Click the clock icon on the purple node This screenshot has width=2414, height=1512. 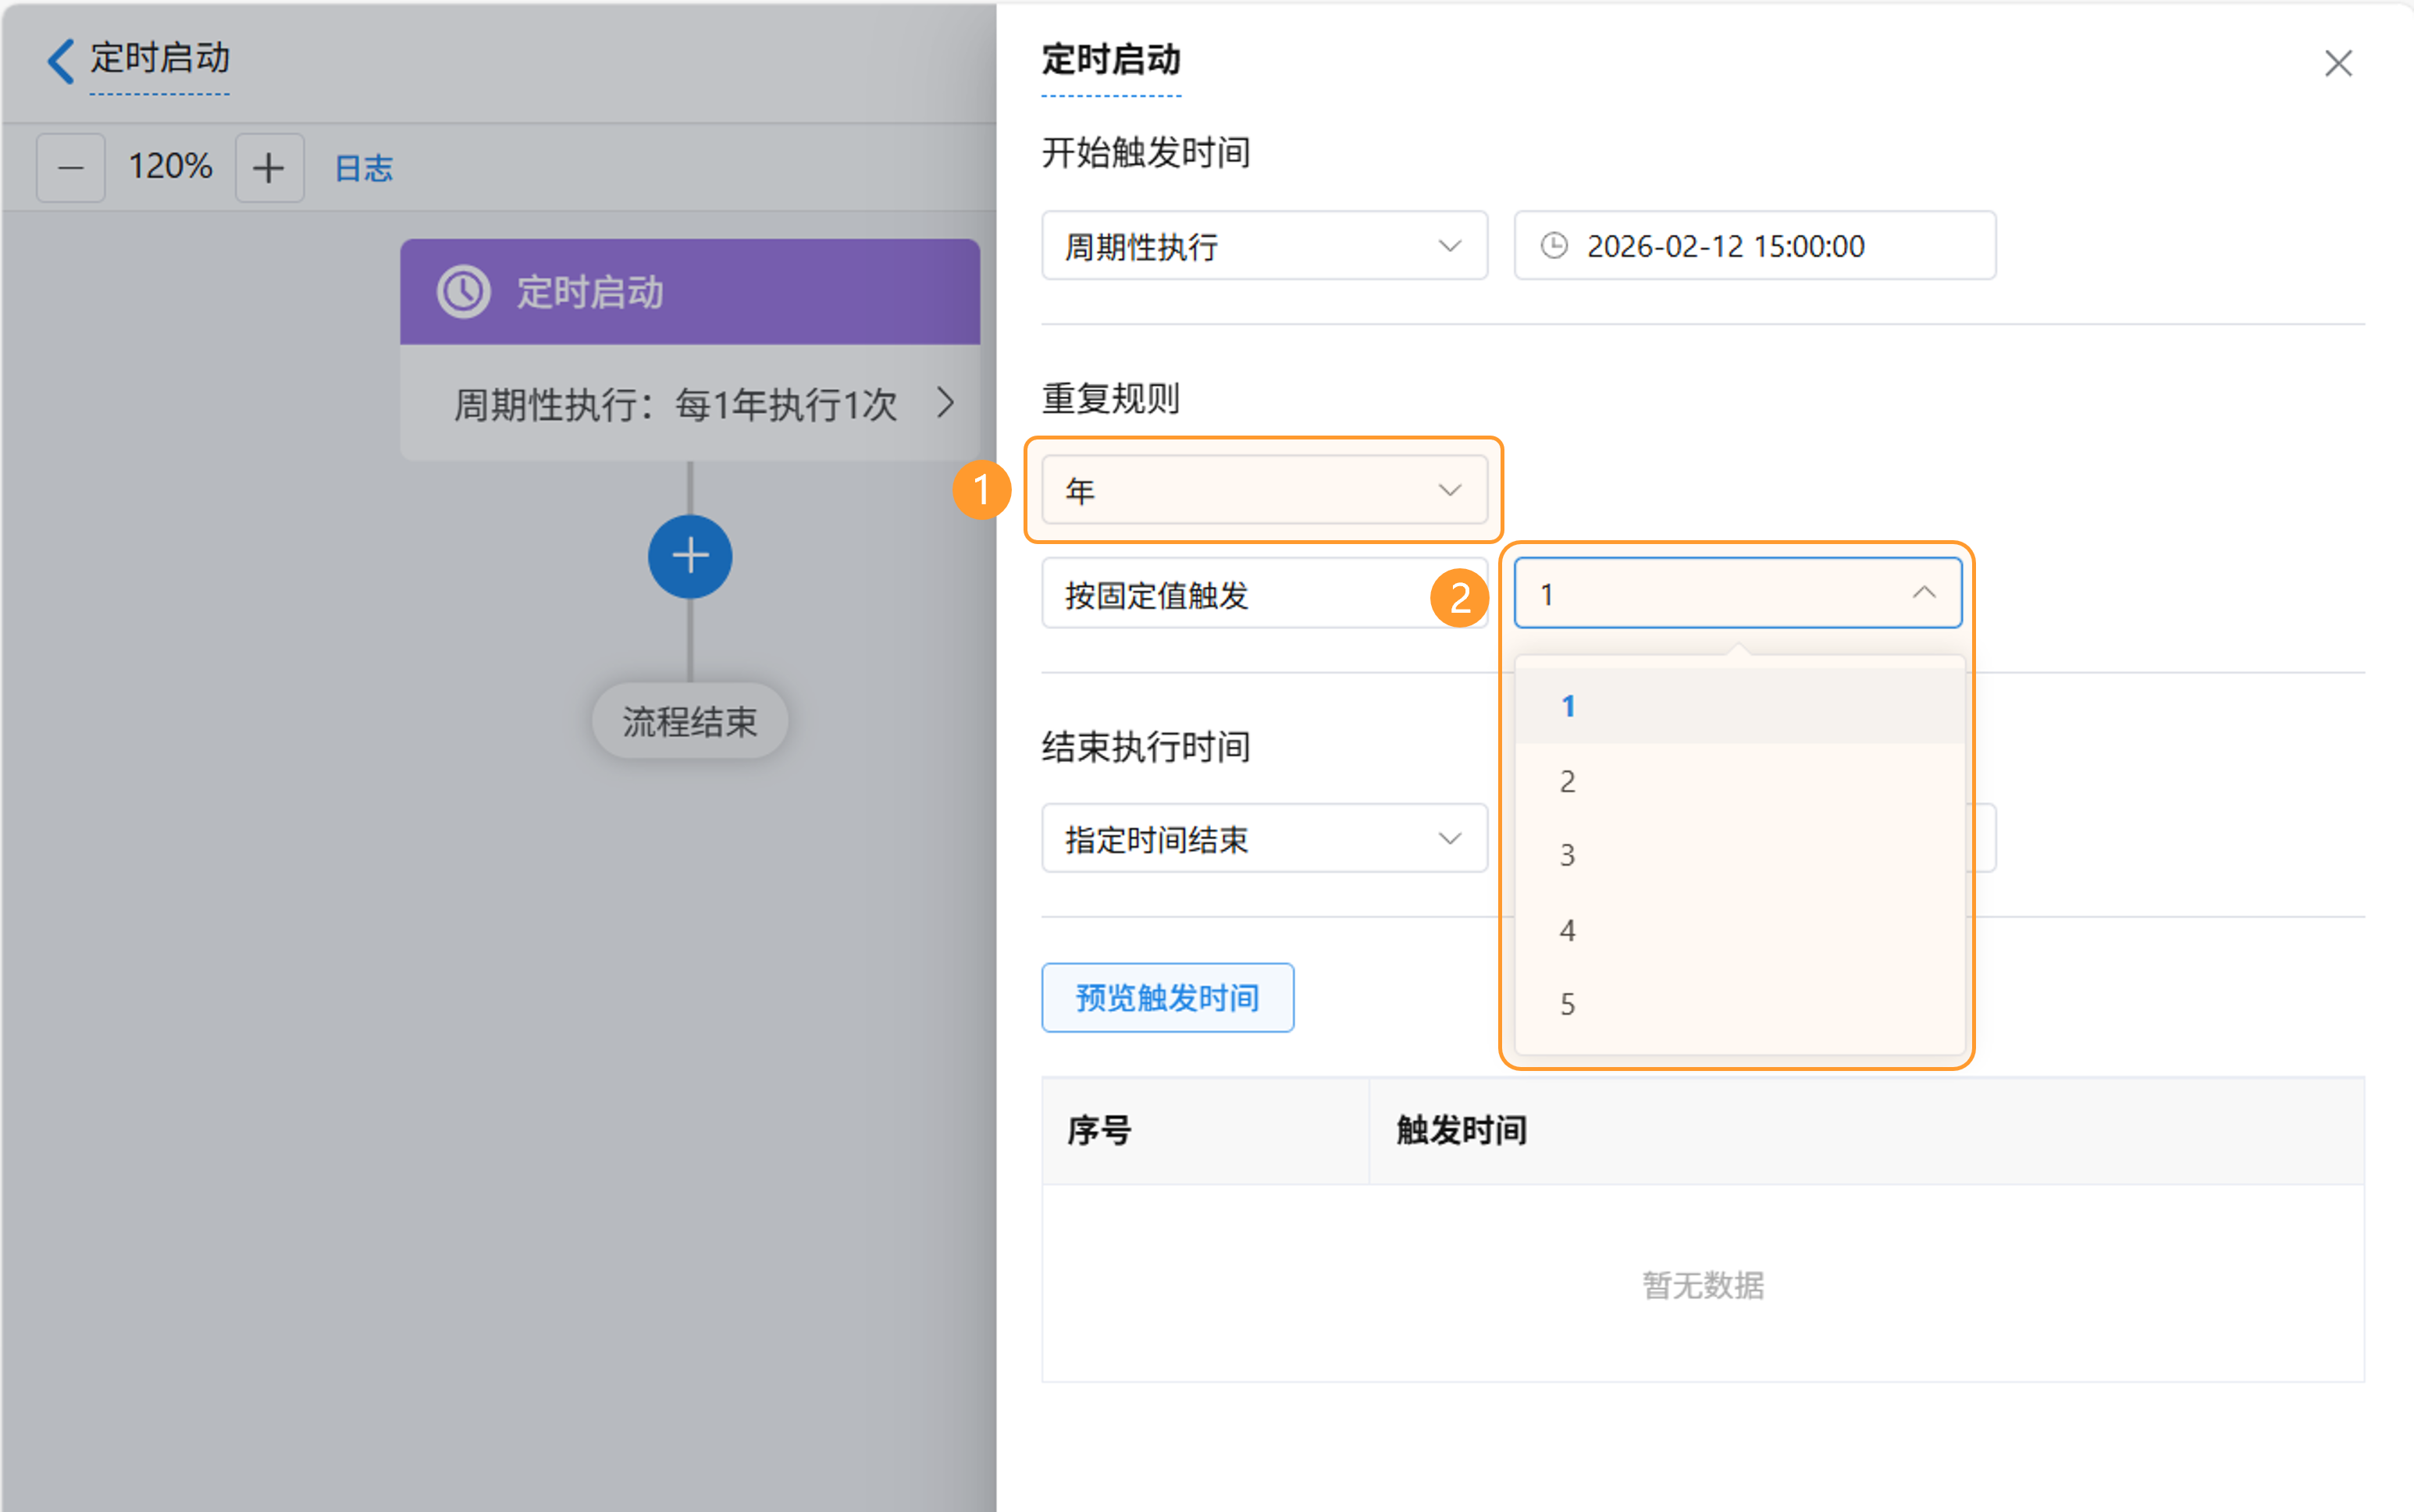[463, 292]
